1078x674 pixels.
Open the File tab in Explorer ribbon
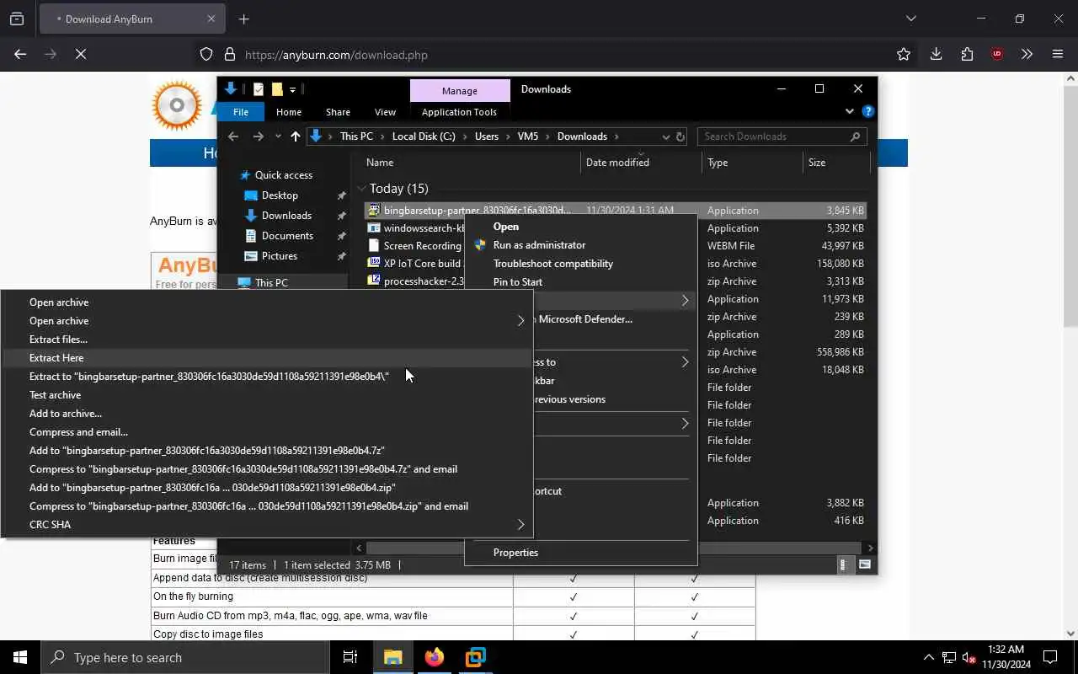click(x=241, y=112)
